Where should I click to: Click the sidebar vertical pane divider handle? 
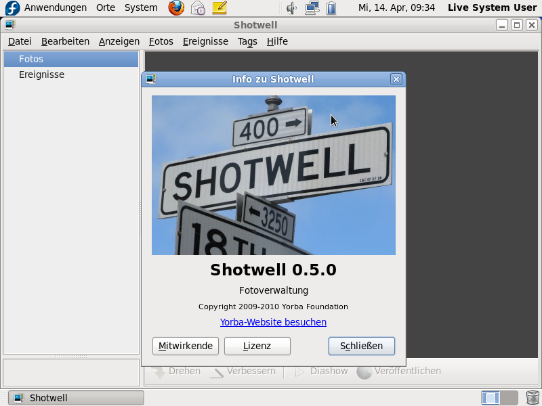pyautogui.click(x=141, y=217)
